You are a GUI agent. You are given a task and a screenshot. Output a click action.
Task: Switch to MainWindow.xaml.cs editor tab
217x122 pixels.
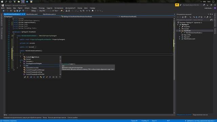(x=49, y=14)
